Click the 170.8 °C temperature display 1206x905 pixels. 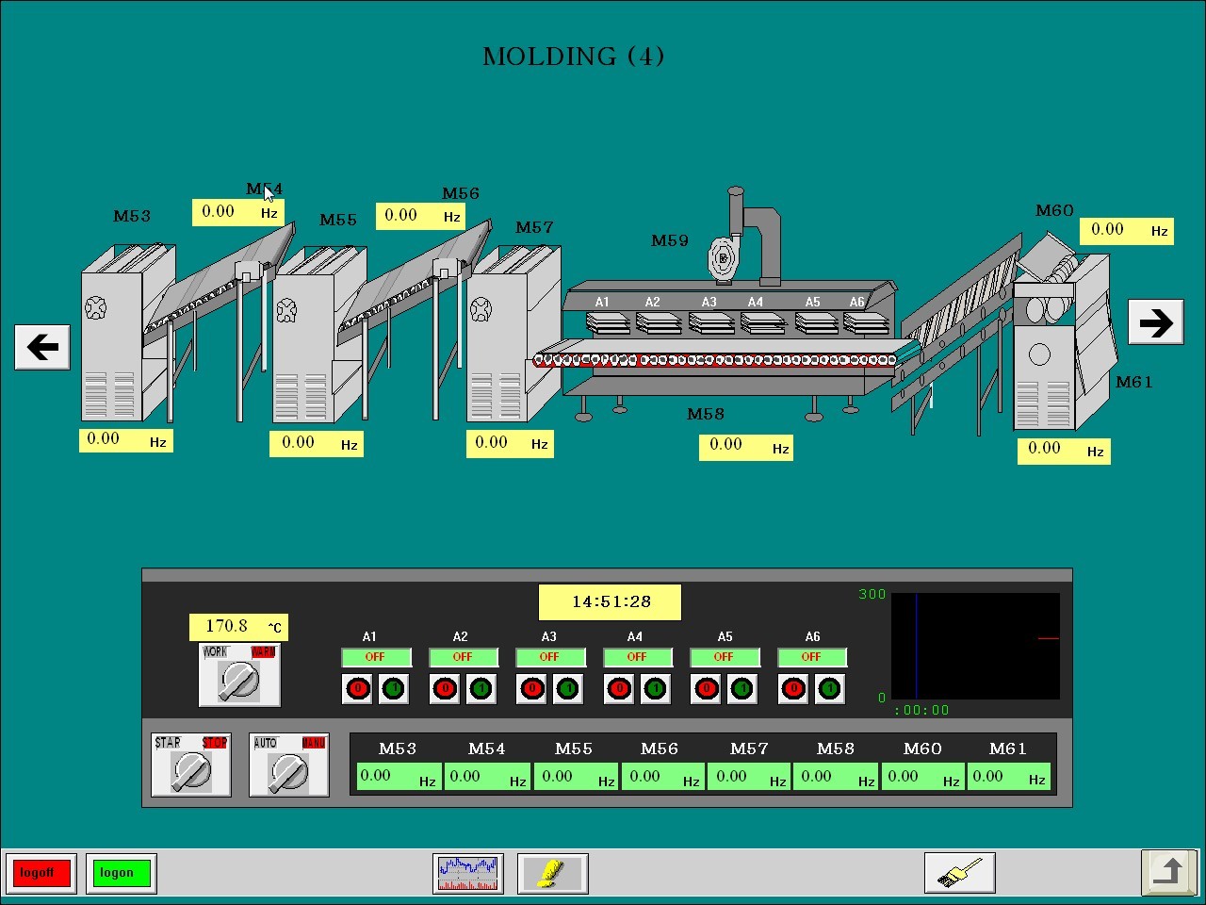click(x=238, y=627)
